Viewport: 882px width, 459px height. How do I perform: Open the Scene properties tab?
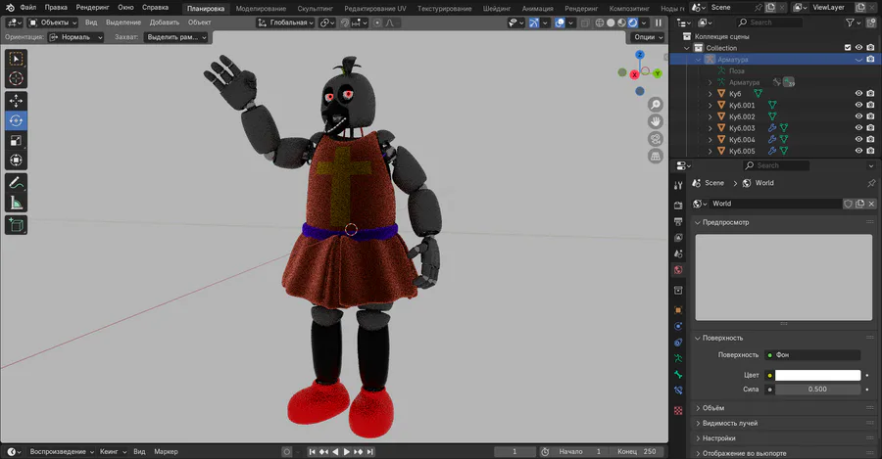point(678,253)
